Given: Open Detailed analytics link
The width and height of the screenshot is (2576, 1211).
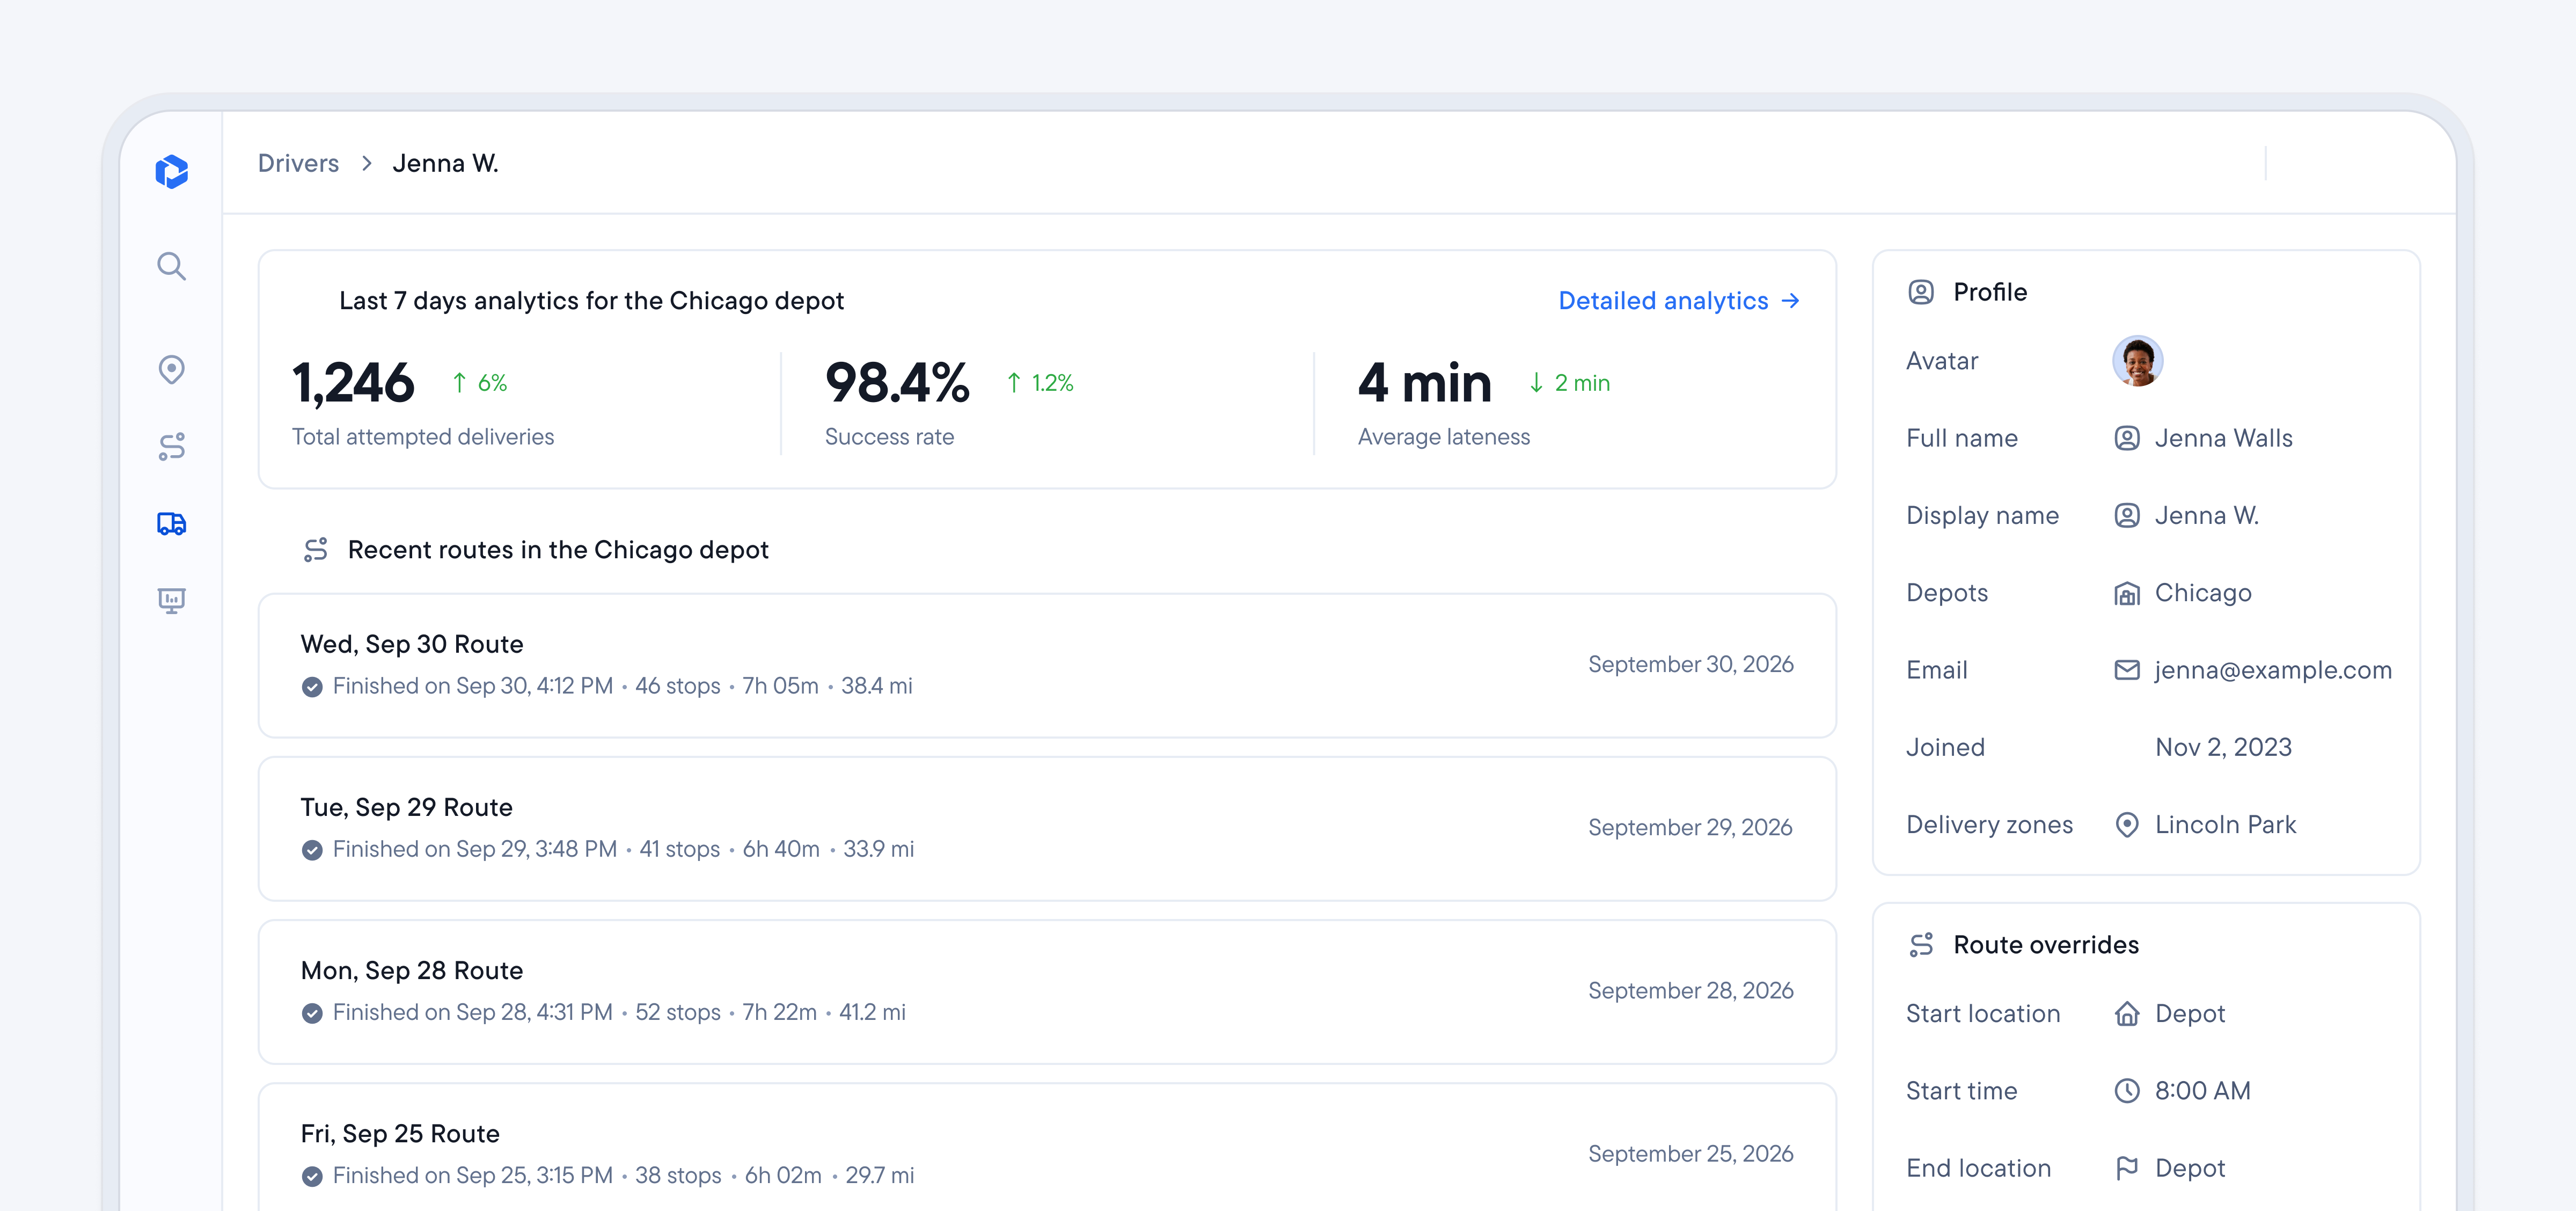Looking at the screenshot, I should point(1679,301).
